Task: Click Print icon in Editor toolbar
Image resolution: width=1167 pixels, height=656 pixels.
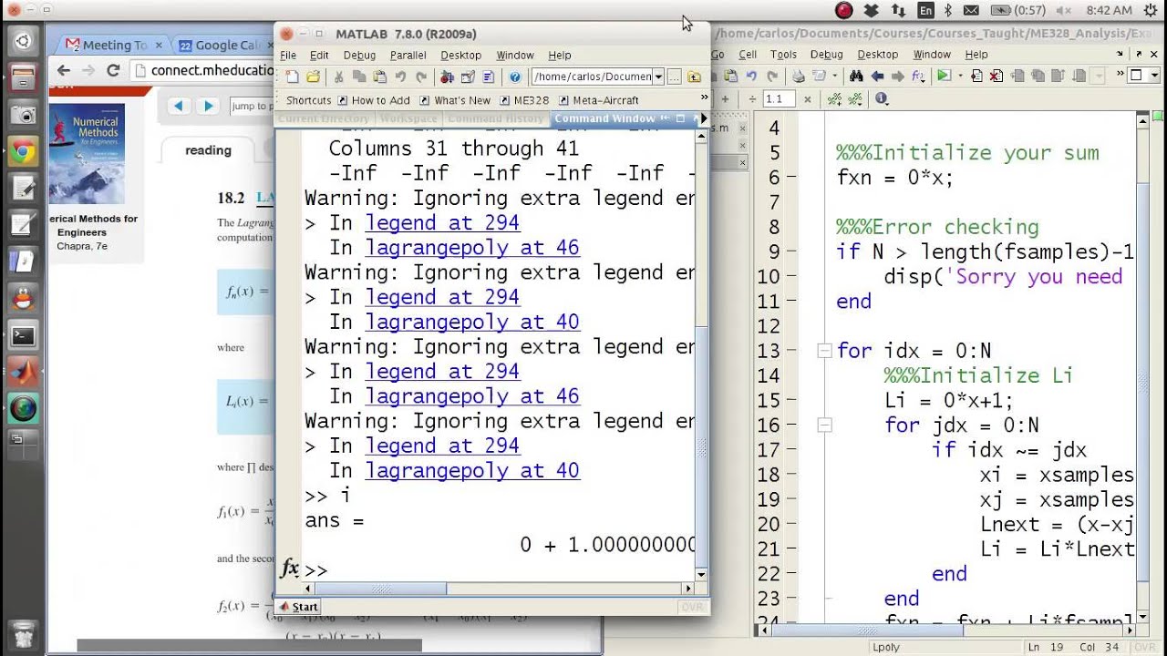Action: tap(798, 77)
